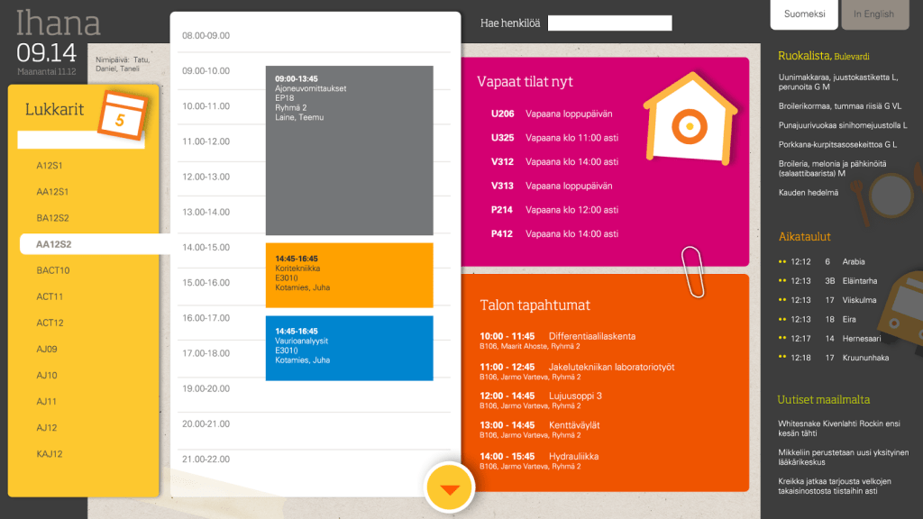Select AA12S2 in the timetable list
Viewport: 923px width, 519px height.
(54, 244)
